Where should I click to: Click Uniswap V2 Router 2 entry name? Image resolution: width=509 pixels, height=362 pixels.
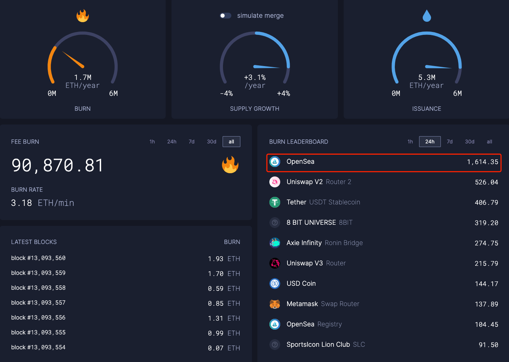[319, 182]
